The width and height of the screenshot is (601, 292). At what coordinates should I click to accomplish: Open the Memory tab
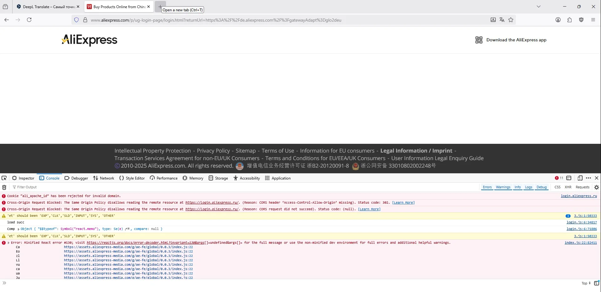[193, 178]
